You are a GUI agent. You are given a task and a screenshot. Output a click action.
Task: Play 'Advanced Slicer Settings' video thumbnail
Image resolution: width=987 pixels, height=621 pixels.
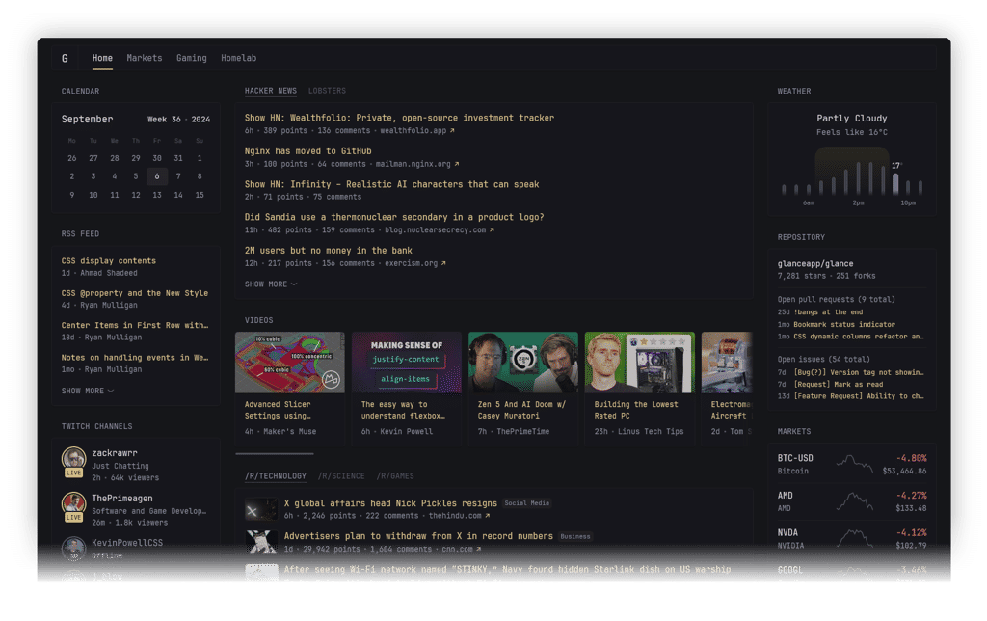pyautogui.click(x=289, y=363)
